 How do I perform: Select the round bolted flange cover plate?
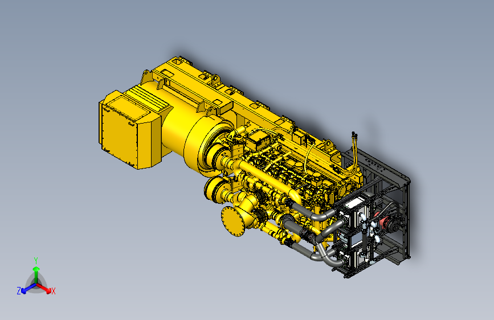[233, 221]
